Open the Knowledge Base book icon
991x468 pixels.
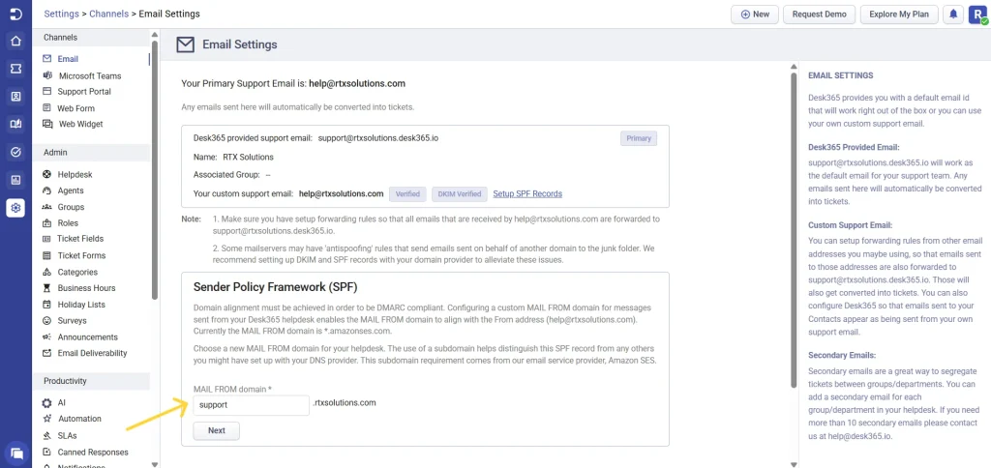(x=15, y=125)
